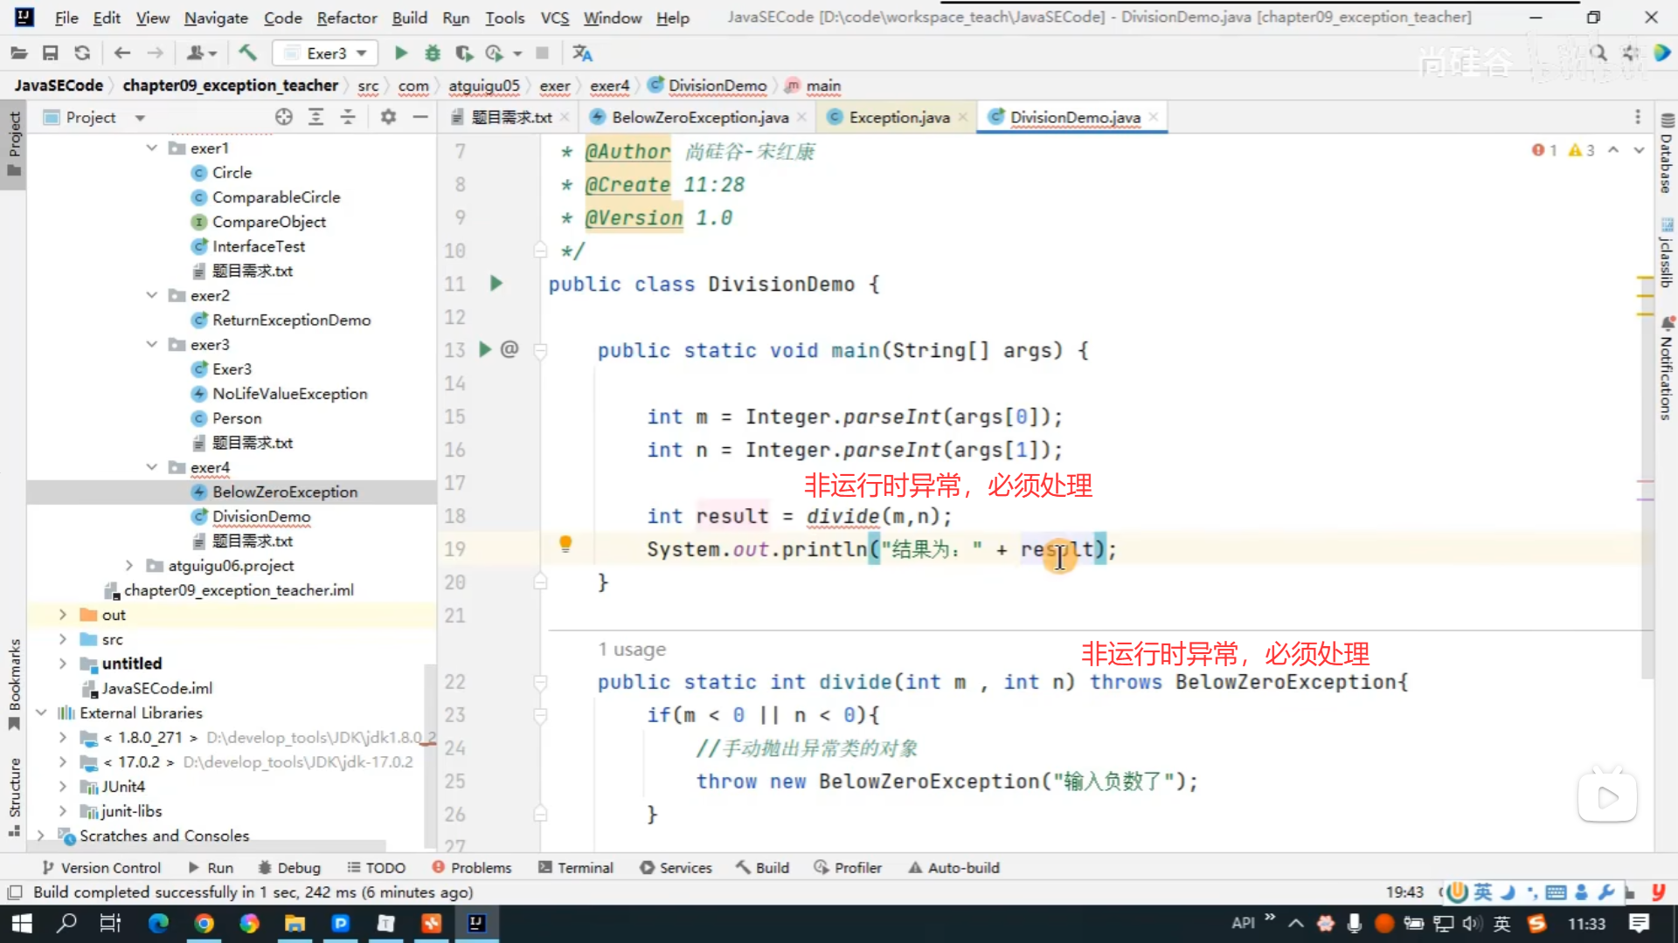Click the yellow intention lightbulb on line 19
This screenshot has height=943, width=1678.
[x=565, y=545]
